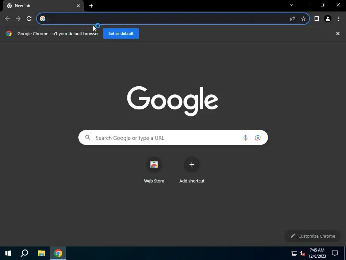The width and height of the screenshot is (346, 260).
Task: Click the Google logo
Action: (173, 101)
